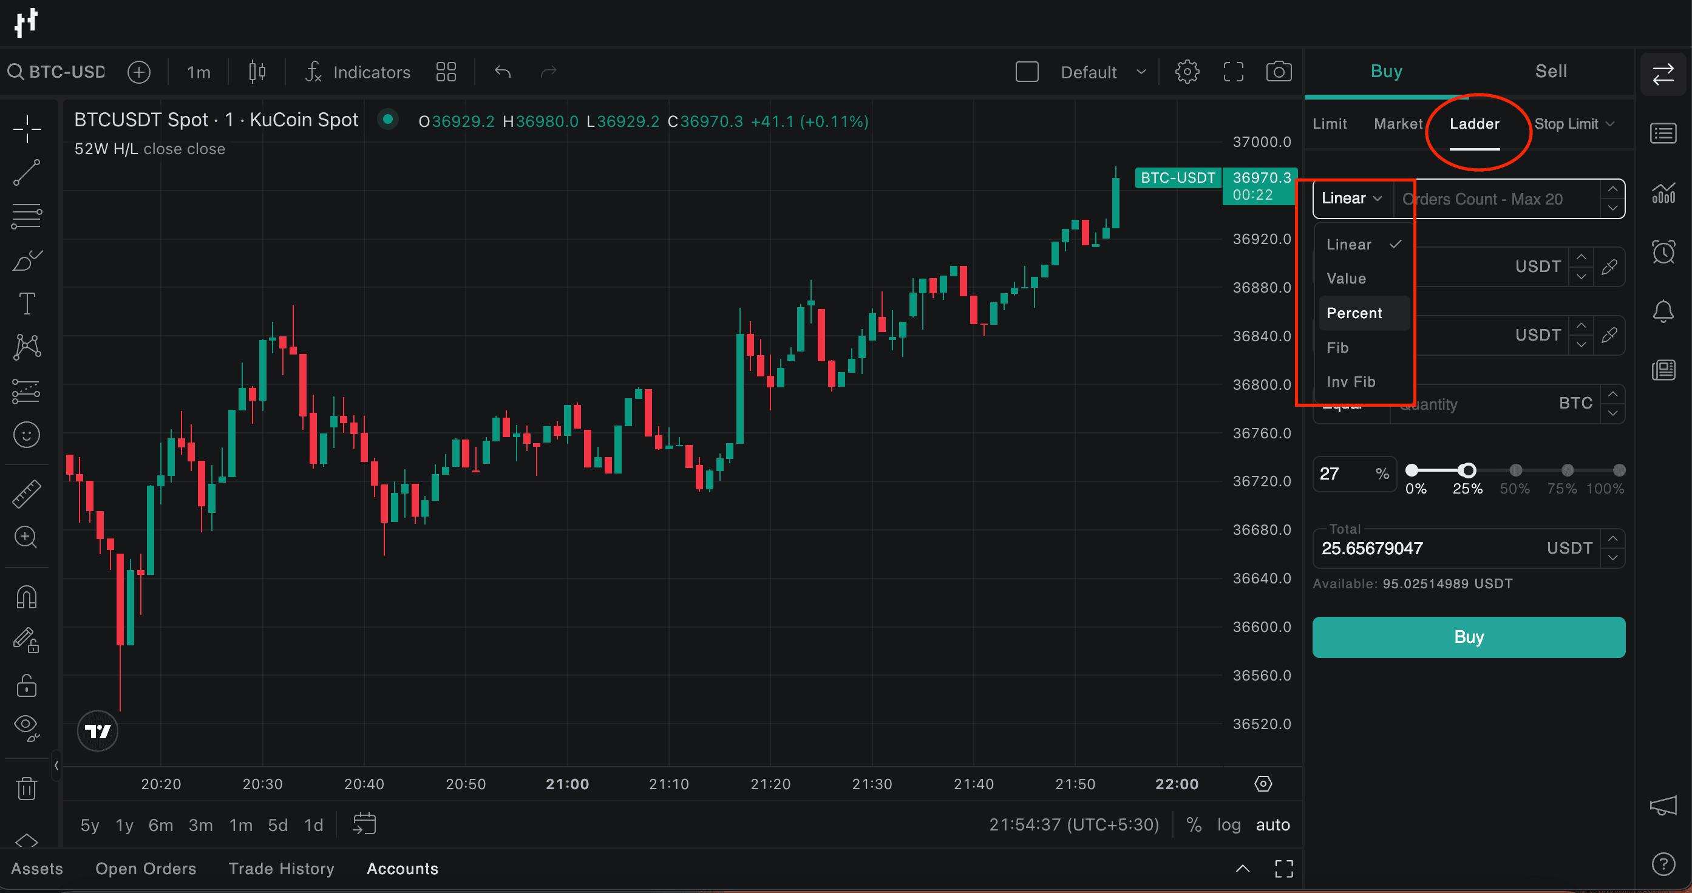Screen dimensions: 1692x893
Task: Open the Assets bottom tab
Action: coord(37,869)
